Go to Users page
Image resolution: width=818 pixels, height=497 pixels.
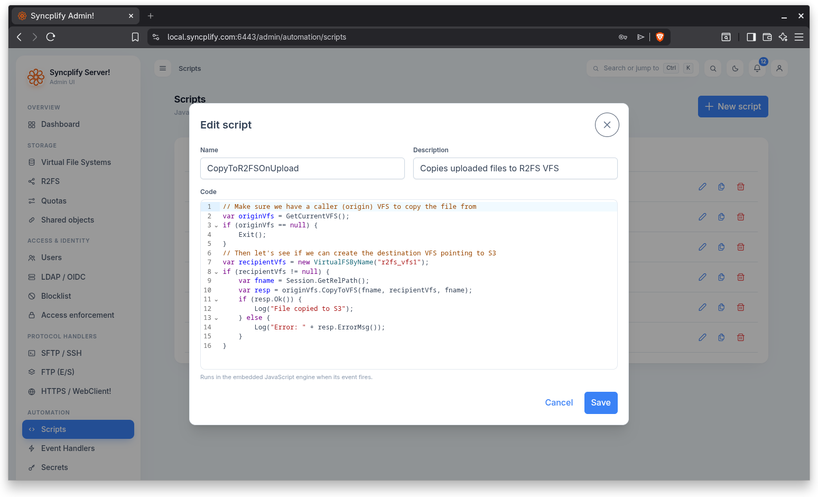pyautogui.click(x=78, y=257)
